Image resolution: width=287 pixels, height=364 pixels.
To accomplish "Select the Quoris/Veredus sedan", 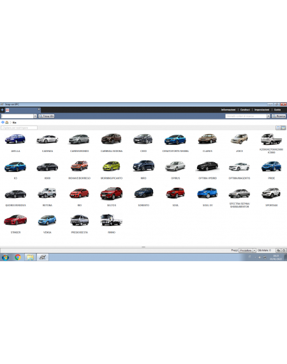I will (x=15, y=194).
